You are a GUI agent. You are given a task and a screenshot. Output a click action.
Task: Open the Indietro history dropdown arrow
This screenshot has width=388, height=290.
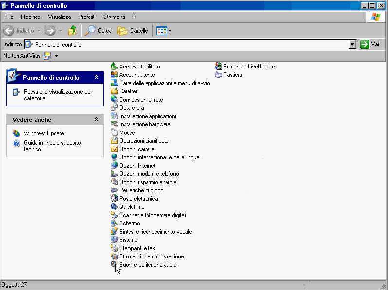39,31
